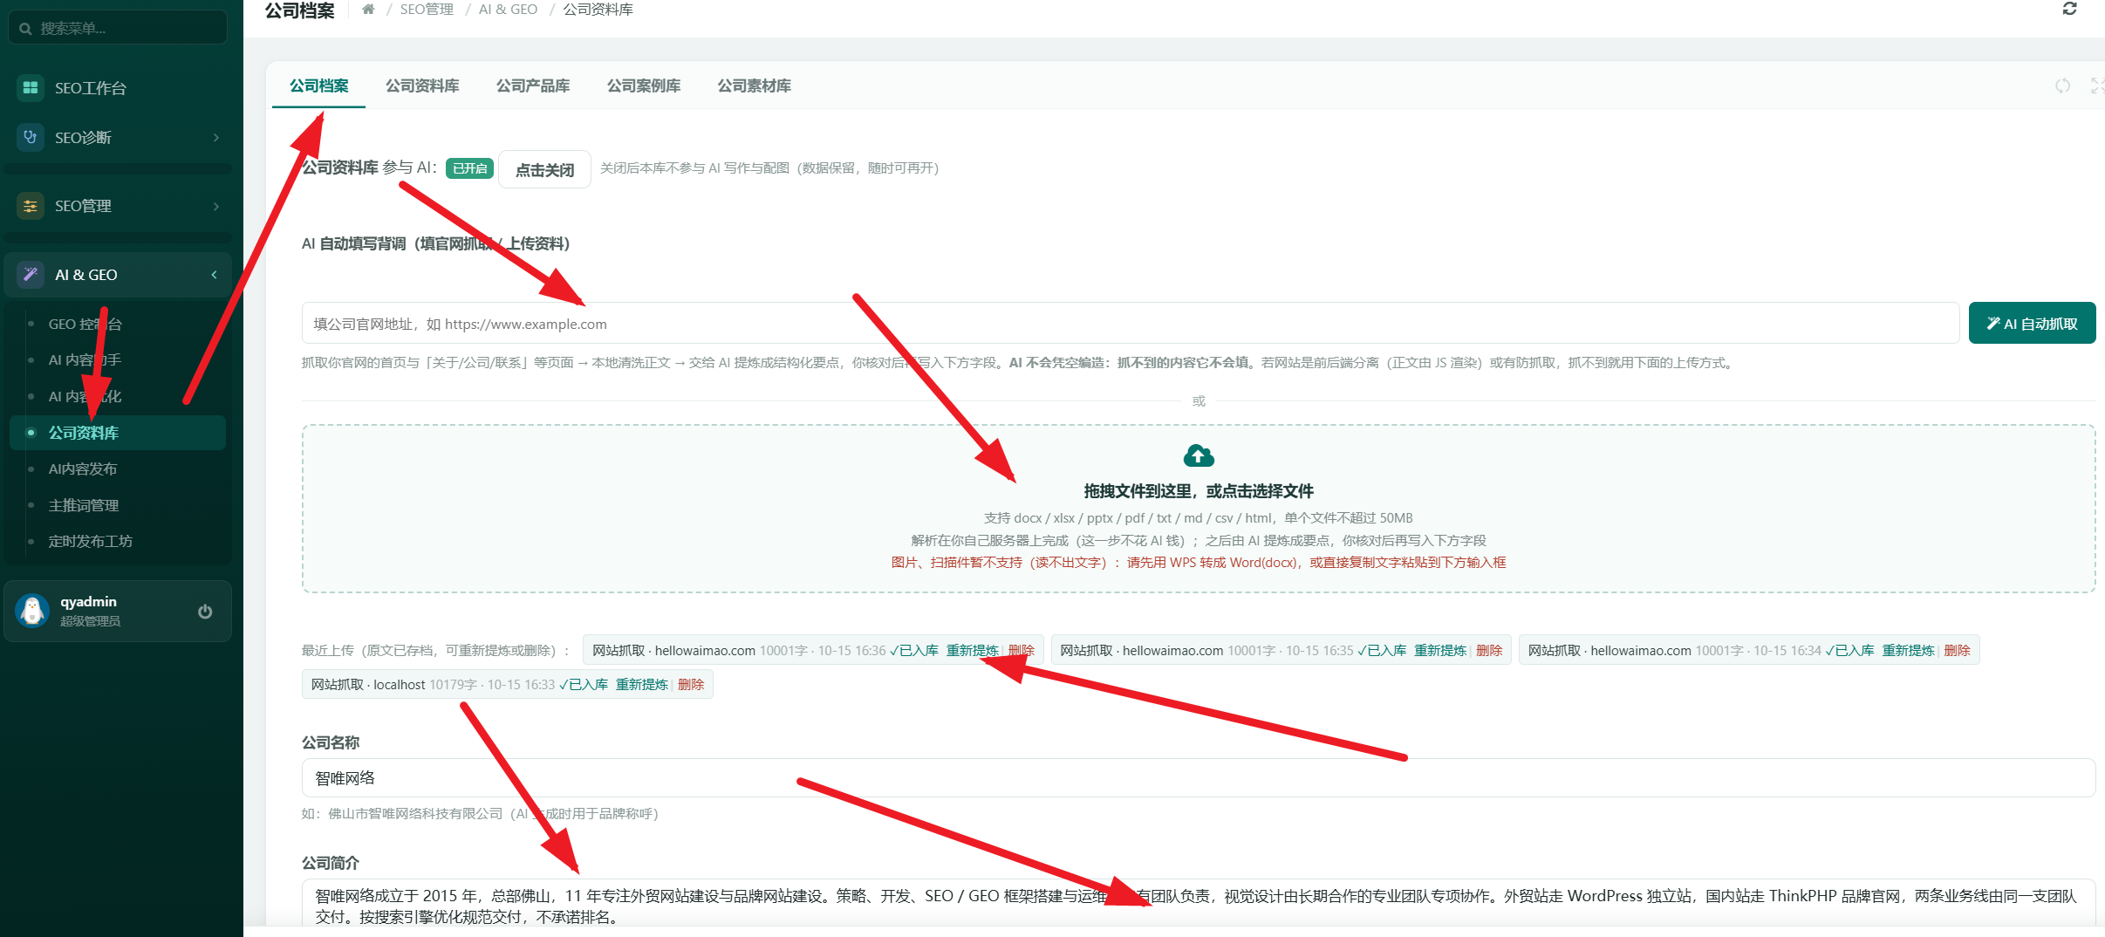Click the qyadmin penguin avatar
The height and width of the screenshot is (937, 2105).
tap(32, 611)
